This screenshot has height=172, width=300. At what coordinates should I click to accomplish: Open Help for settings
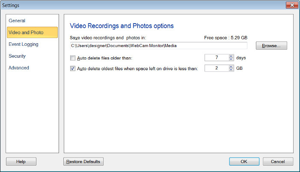[21, 161]
